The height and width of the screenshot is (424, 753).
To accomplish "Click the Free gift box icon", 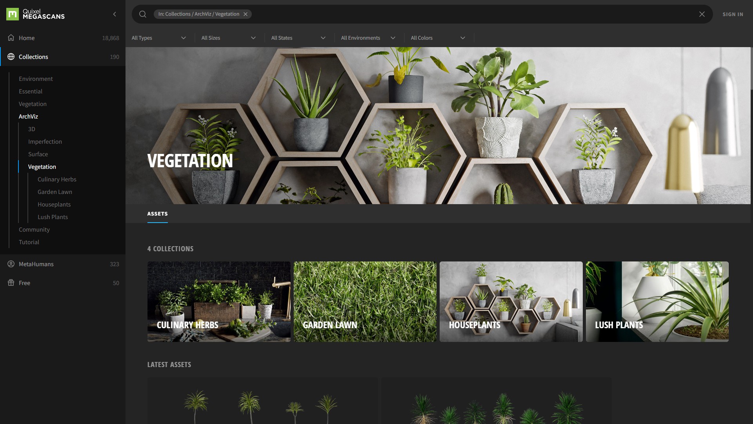I will pyautogui.click(x=11, y=283).
